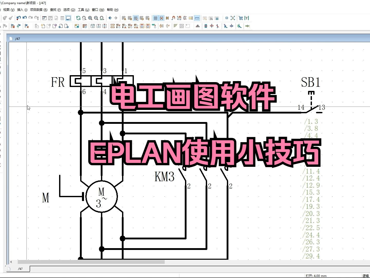Click the small rectangle device icon
Image resolution: width=370 pixels, height=278 pixels.
click(x=227, y=18)
